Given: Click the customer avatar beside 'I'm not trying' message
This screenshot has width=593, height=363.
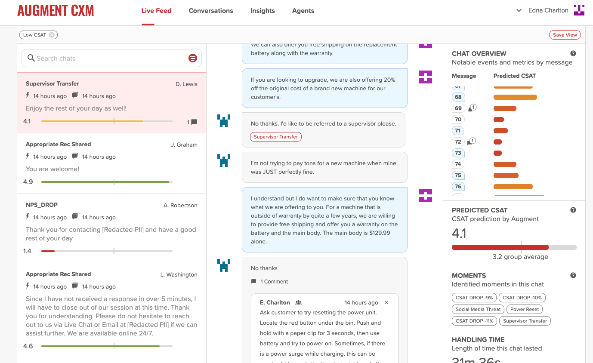Looking at the screenshot, I should 224,160.
